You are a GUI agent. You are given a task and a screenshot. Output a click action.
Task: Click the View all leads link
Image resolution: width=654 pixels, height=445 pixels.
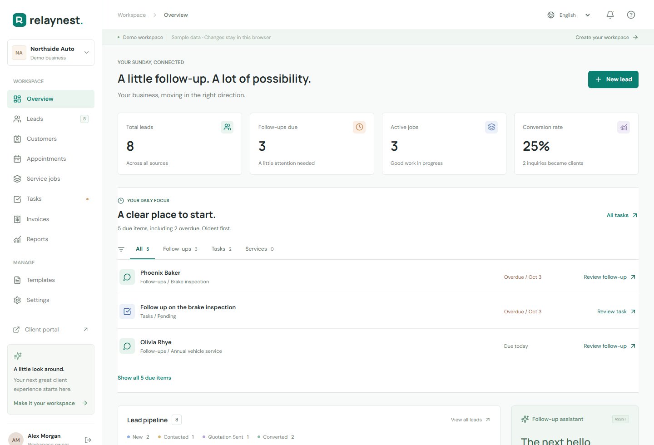point(471,420)
